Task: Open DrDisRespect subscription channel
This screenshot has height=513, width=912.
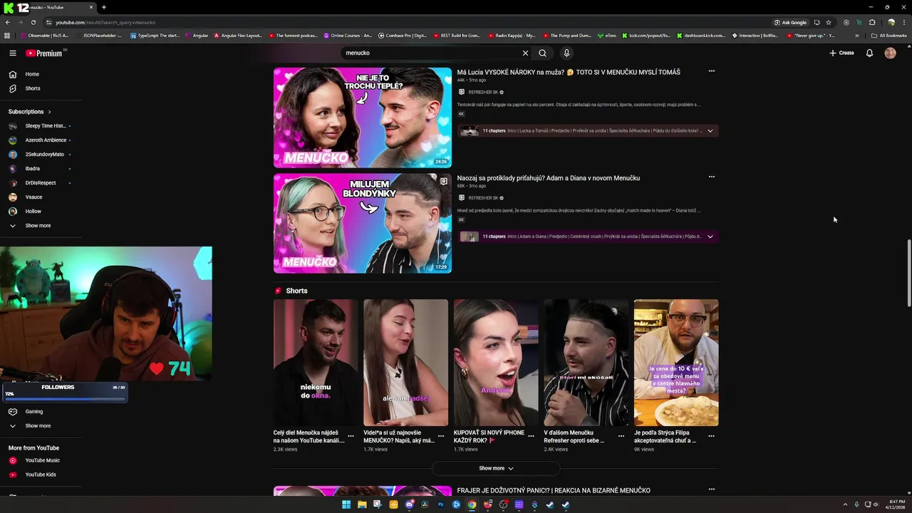Action: point(41,183)
